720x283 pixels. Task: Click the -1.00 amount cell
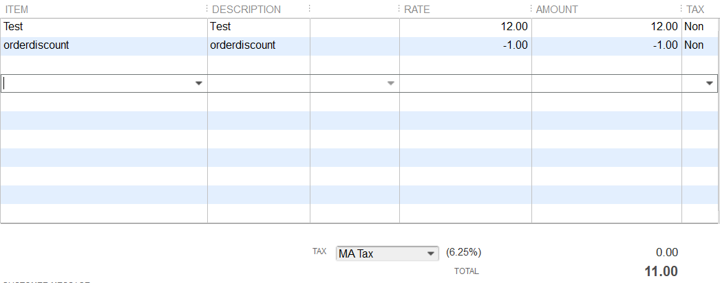(606, 45)
